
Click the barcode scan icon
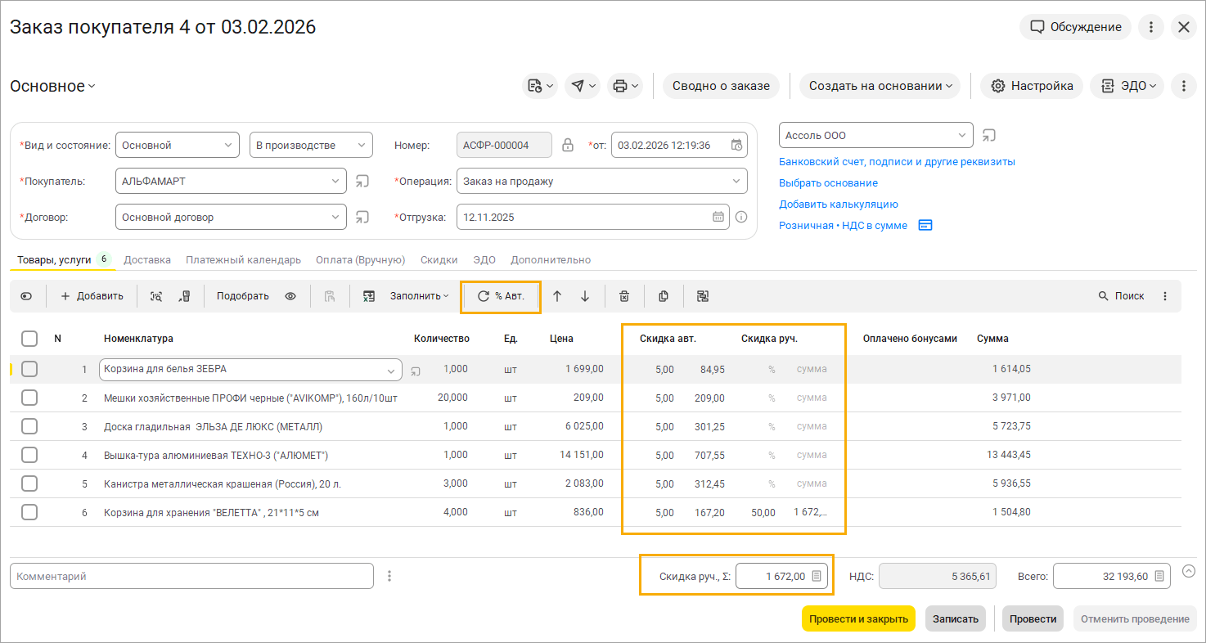pos(155,296)
